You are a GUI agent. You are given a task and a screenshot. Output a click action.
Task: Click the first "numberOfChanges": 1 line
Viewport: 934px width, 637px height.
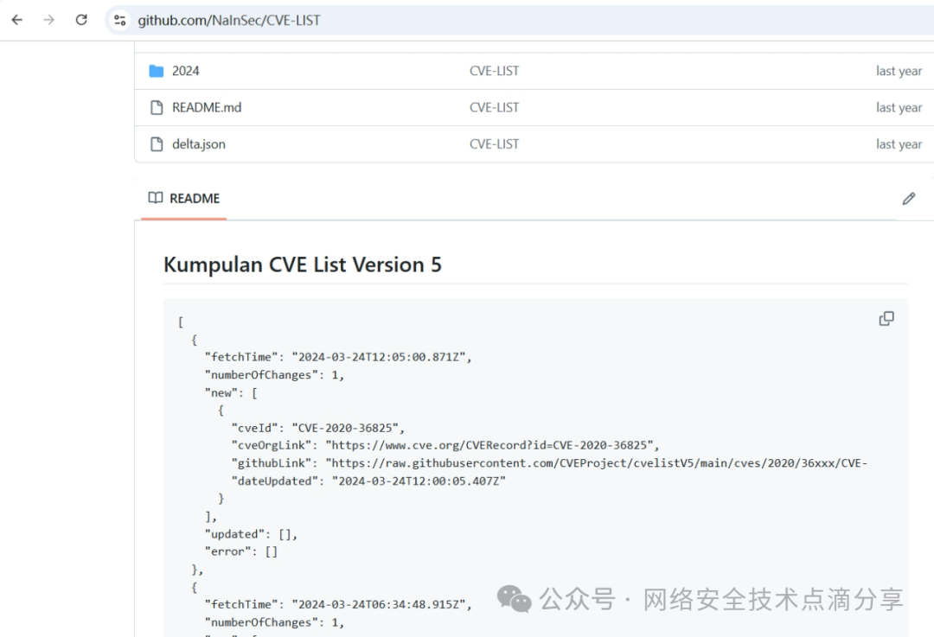(275, 375)
